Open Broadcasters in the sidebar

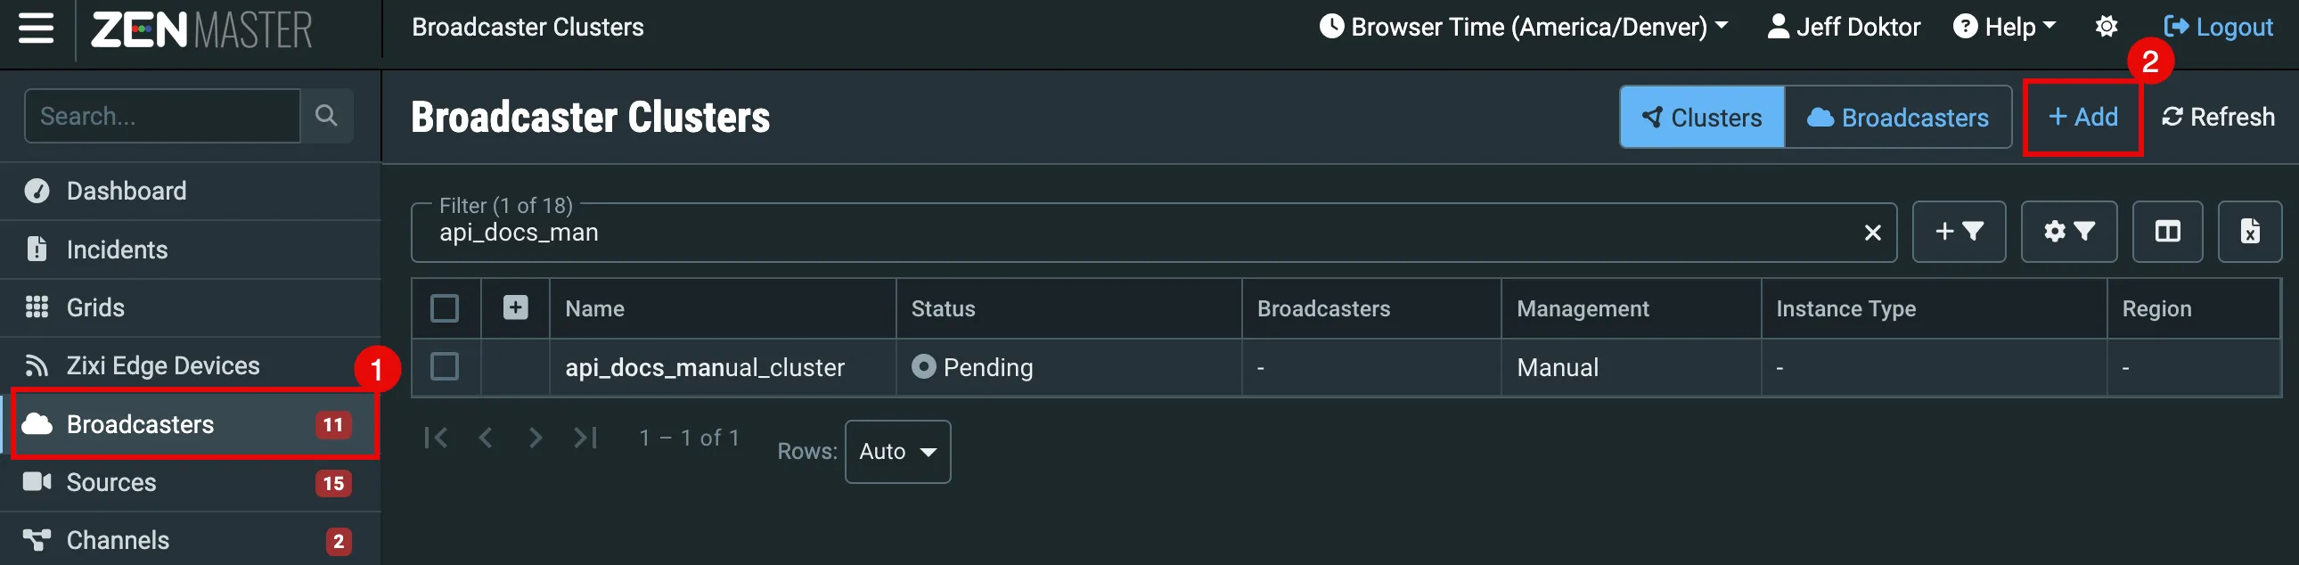(x=191, y=424)
